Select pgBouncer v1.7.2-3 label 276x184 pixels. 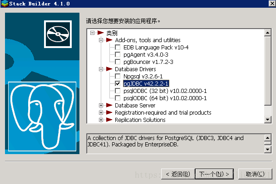coord(148,62)
